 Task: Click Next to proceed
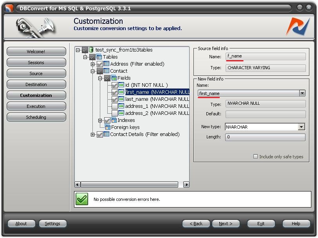(x=226, y=224)
